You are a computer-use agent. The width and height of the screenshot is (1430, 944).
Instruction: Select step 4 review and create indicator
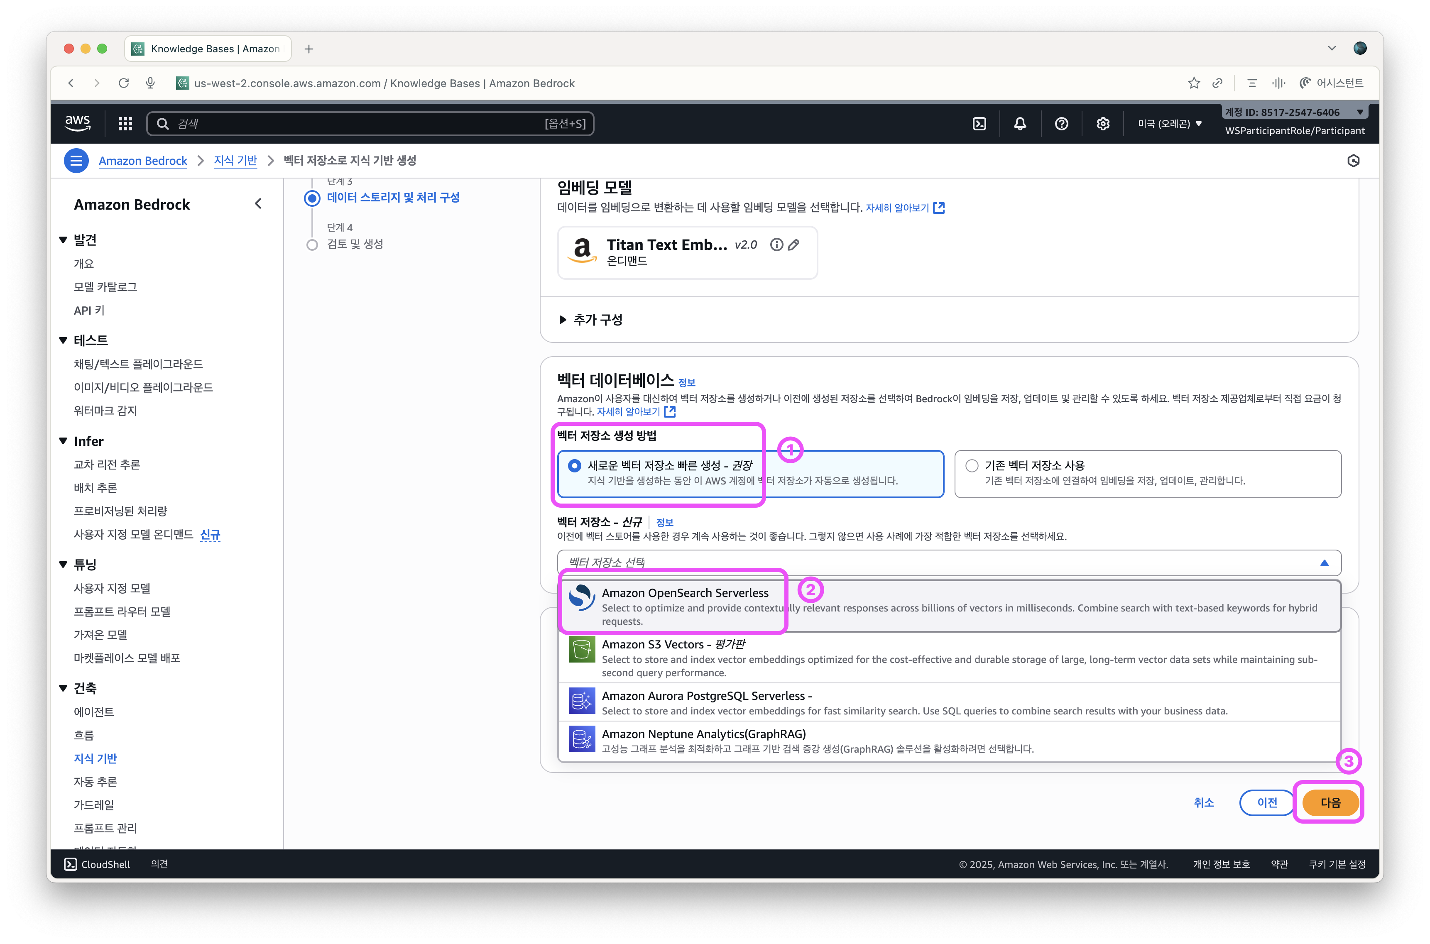coord(312,245)
